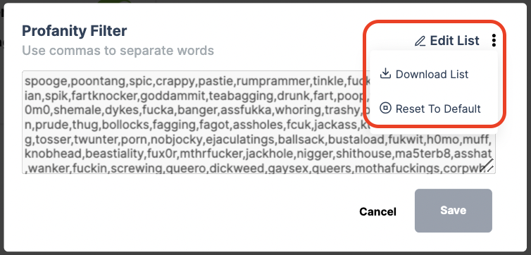Open the three-dot more options menu

click(x=494, y=41)
